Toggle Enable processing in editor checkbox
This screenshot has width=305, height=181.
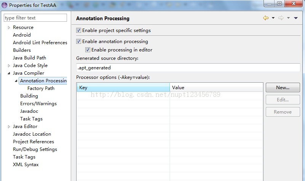[88, 50]
